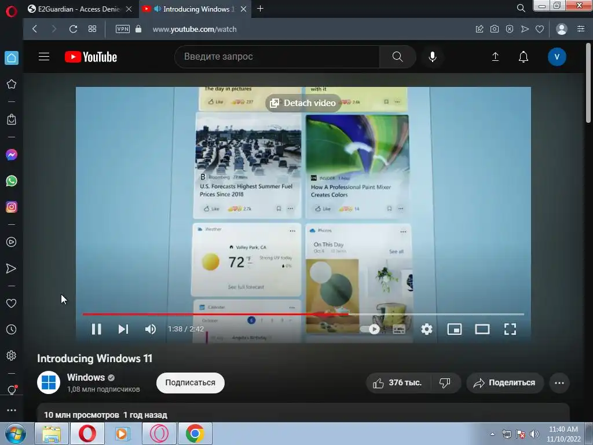Click Detach video button

[x=303, y=103]
